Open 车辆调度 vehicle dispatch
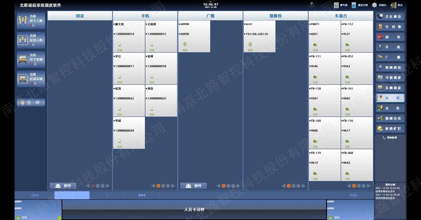This screenshot has width=421, height=220. [390, 88]
